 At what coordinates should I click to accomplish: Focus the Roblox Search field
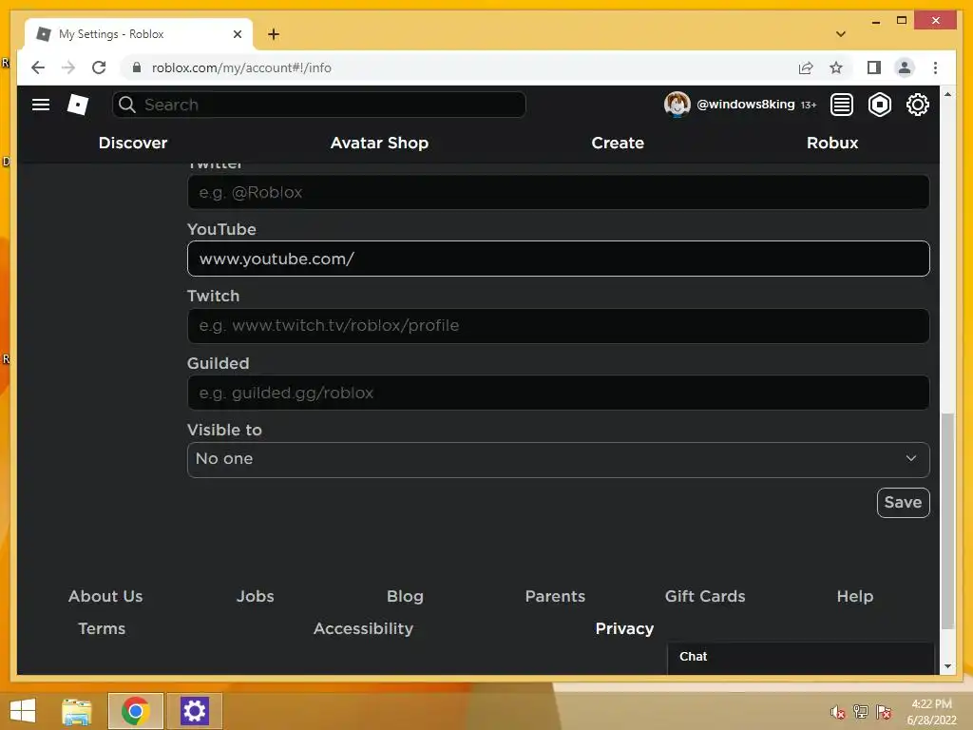point(319,105)
